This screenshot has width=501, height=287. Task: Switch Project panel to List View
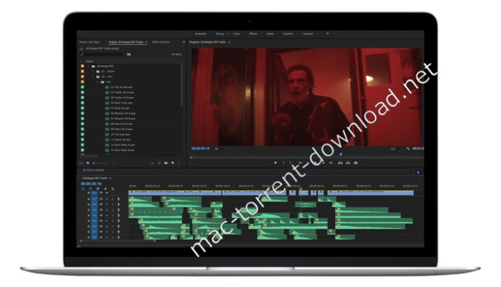pyautogui.click(x=81, y=163)
